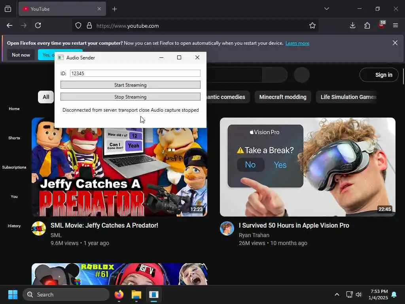Open the Roblox #61 video thumbnail
The width and height of the screenshot is (405, 304).
pos(119,274)
